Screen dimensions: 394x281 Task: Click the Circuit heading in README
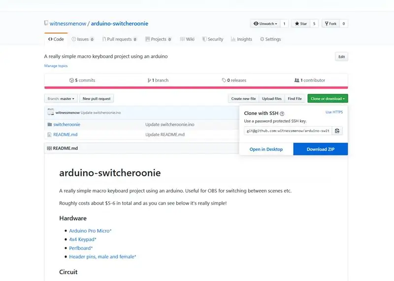click(68, 272)
